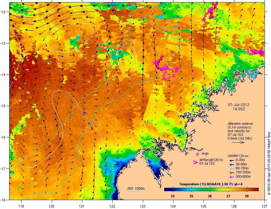Click the '16:09Z' time label
The image size is (271, 209).
pyautogui.click(x=239, y=109)
